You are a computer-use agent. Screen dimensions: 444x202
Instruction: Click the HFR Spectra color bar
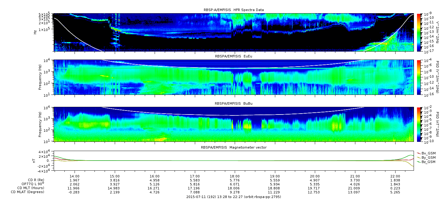419,32
